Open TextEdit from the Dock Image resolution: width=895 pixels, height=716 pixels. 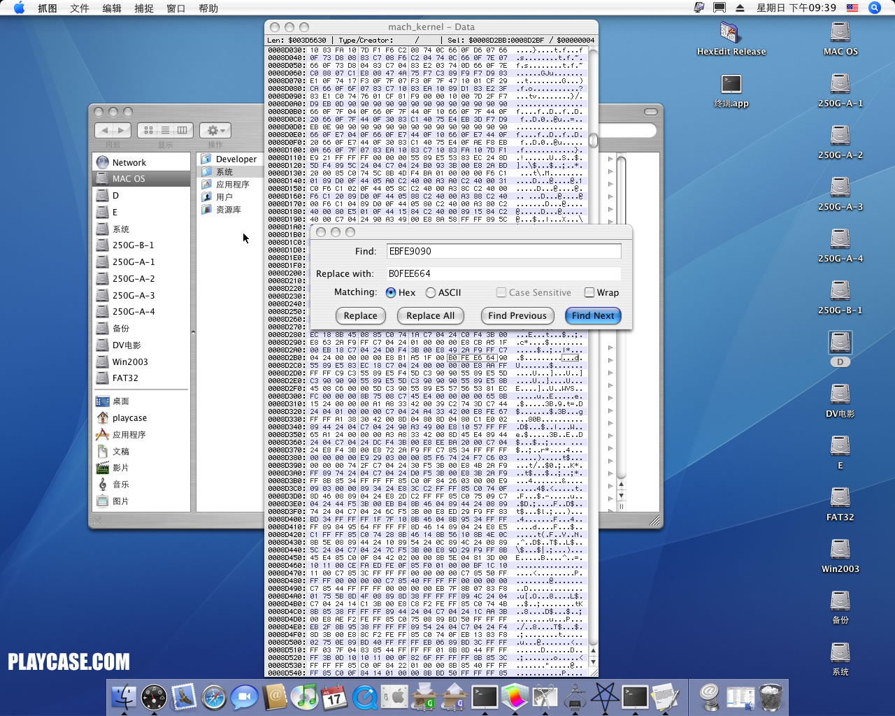pos(665,696)
